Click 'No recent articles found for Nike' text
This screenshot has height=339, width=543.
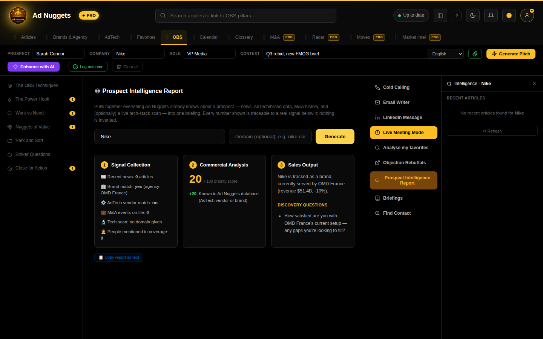492,113
